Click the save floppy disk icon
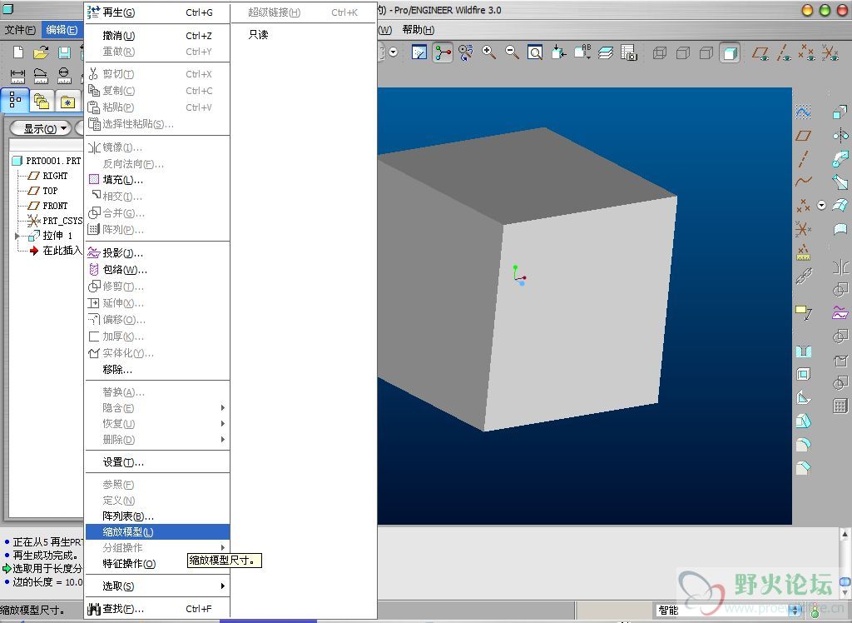 click(64, 52)
